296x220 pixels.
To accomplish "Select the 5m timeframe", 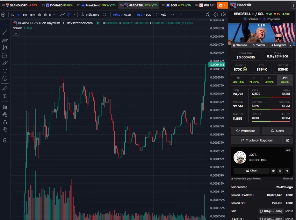I will click(25, 15).
